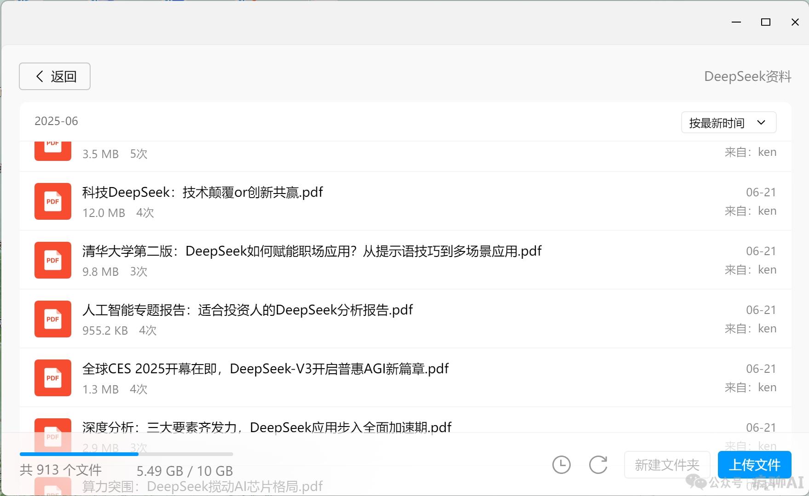Click the 12.0 MB size text
Screen dimensions: 809x496
(103, 213)
